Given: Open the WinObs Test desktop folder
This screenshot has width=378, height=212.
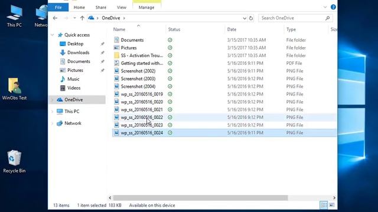Looking at the screenshot, I should pos(14,89).
